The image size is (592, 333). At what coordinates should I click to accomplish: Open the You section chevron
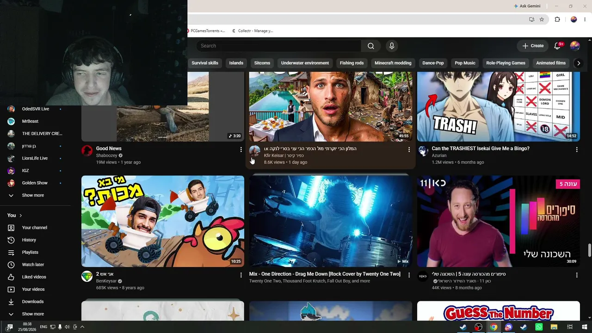click(21, 216)
